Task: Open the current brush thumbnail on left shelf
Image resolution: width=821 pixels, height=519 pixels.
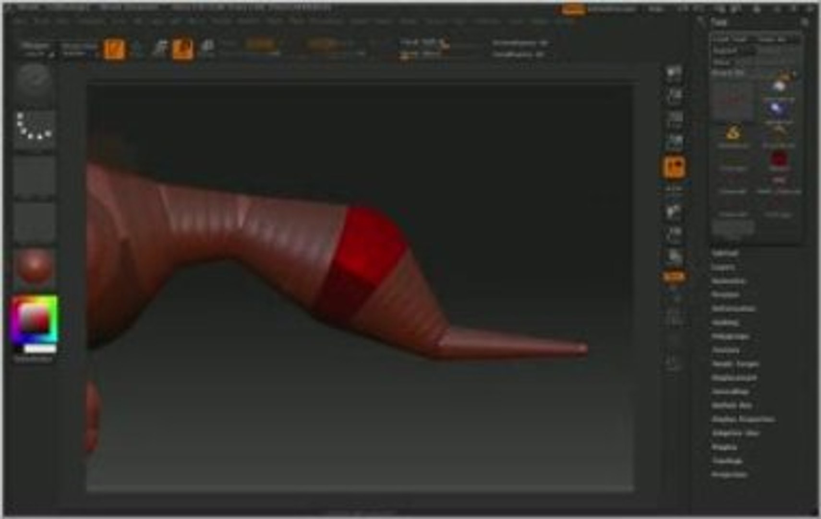Action: (x=34, y=81)
